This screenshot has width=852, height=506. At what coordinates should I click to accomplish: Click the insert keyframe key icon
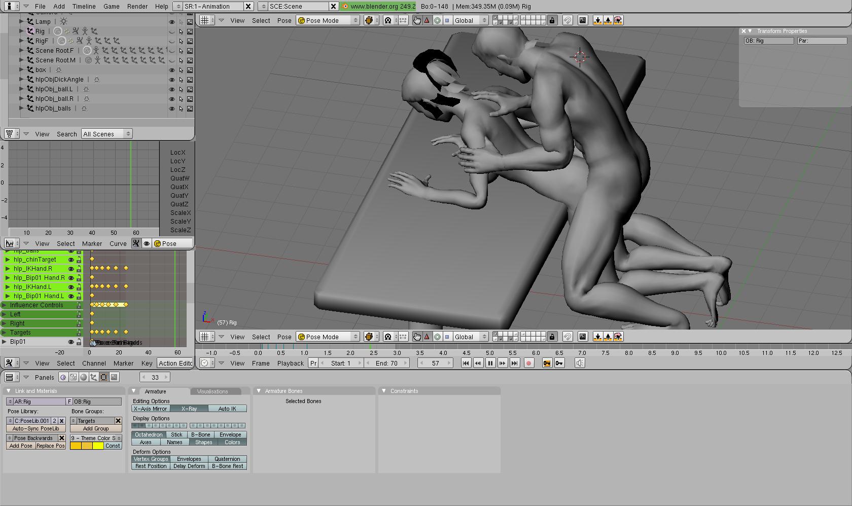click(x=559, y=363)
